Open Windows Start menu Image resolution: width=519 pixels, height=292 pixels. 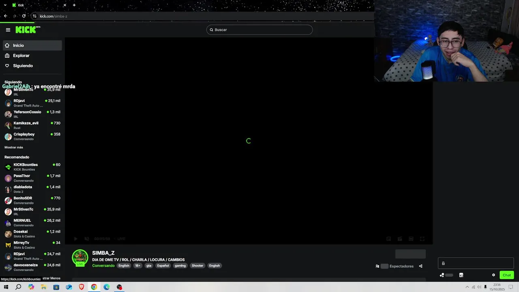click(6, 287)
